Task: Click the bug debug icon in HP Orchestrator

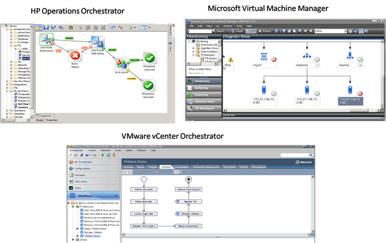Action: [71, 28]
